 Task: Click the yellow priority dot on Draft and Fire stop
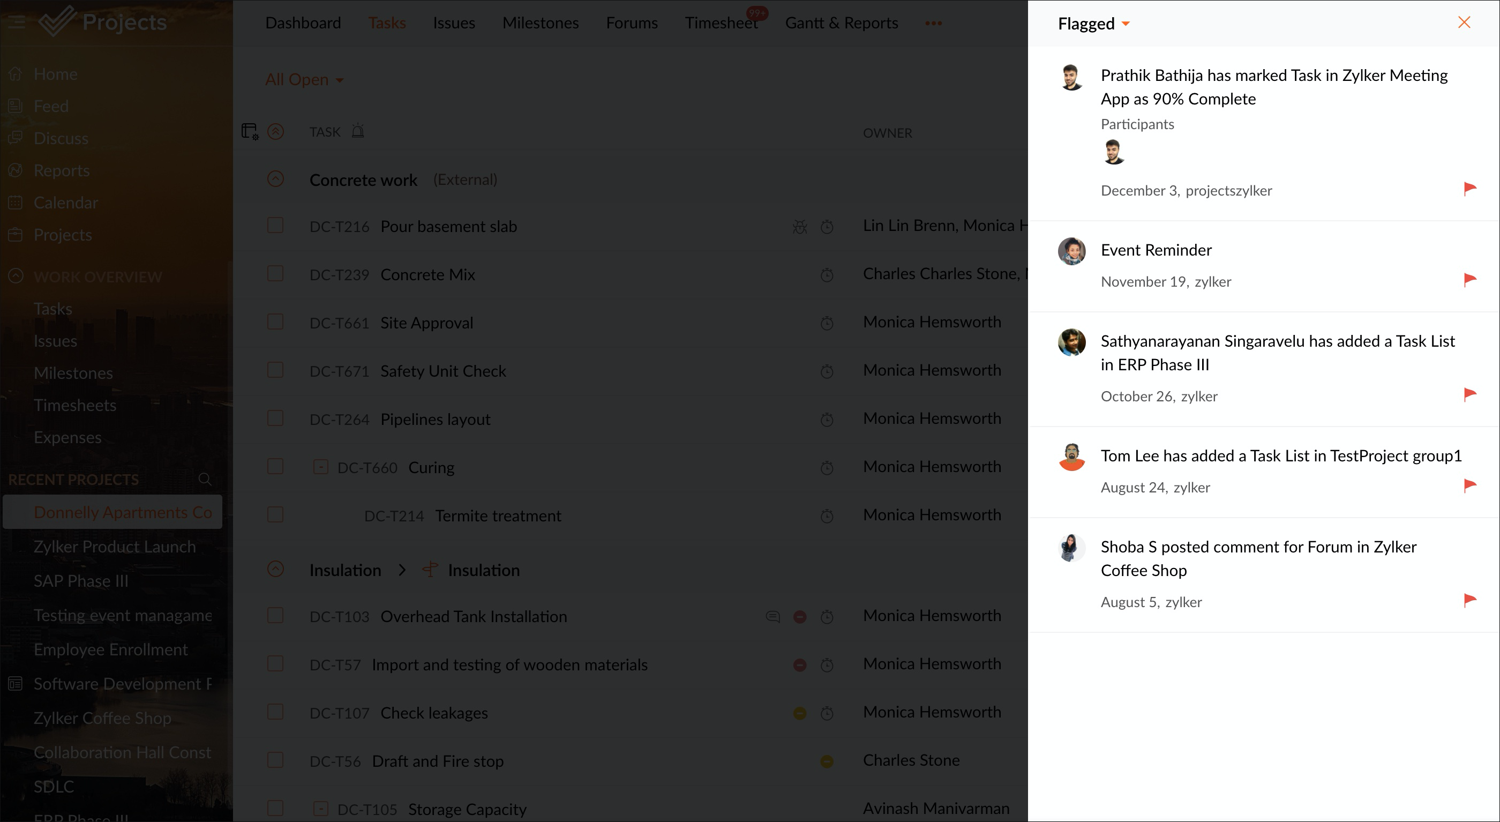(826, 761)
